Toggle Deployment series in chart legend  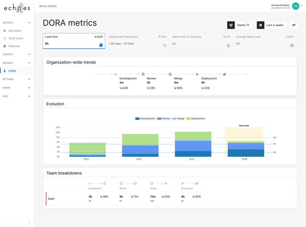tap(196, 118)
